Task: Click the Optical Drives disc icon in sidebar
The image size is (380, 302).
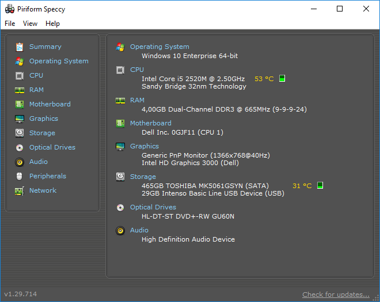Action: point(20,148)
